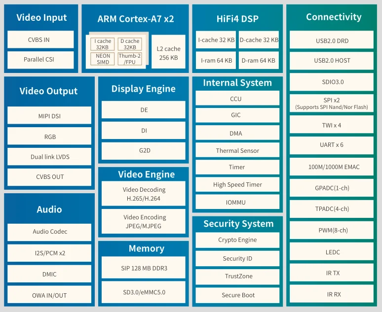Click the SIP 128 MB DDR3 box
Image resolution: width=382 pixels, height=312 pixels.
point(144,268)
